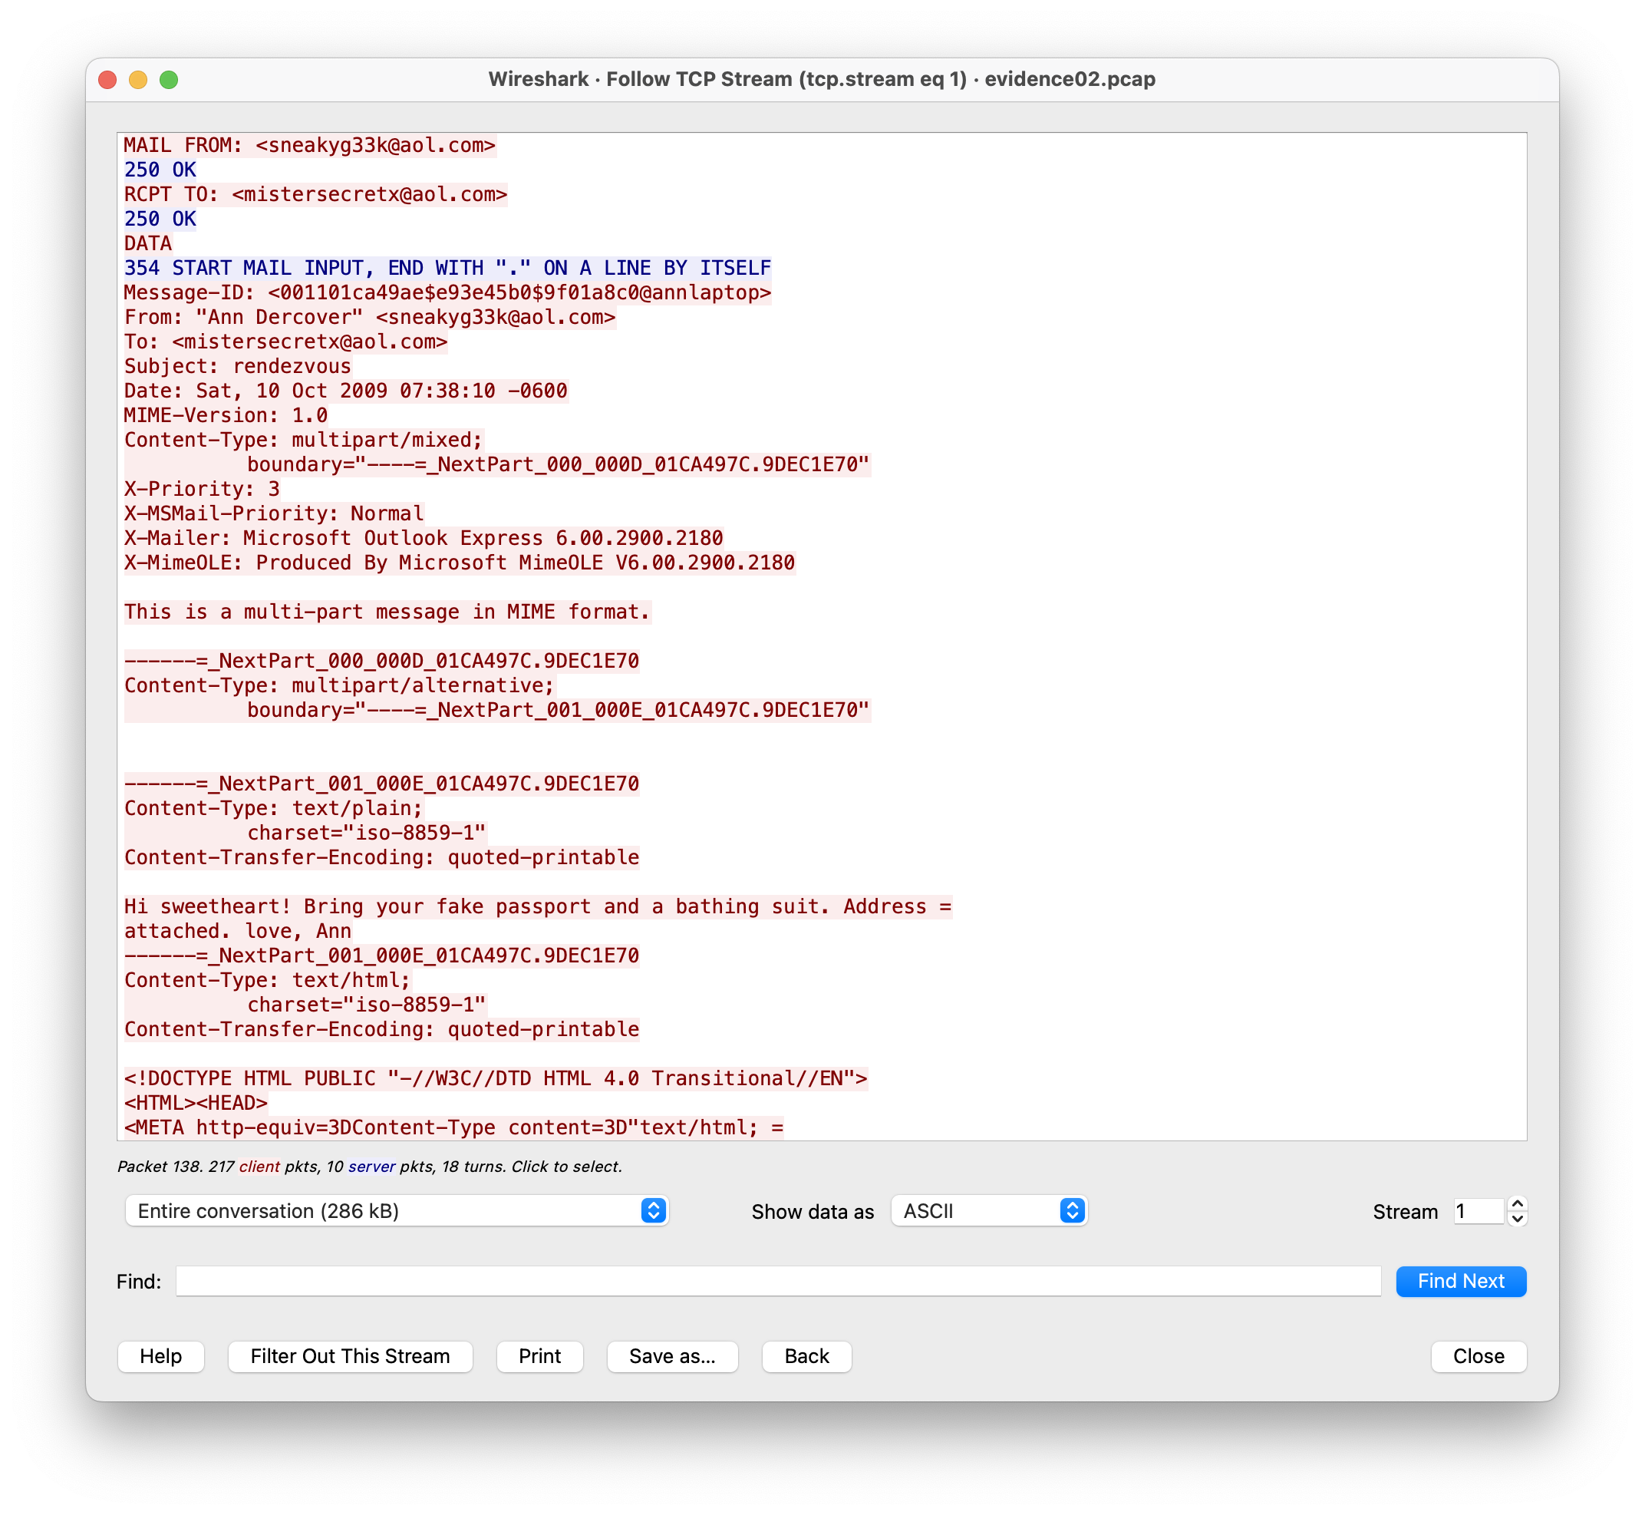Image resolution: width=1645 pixels, height=1515 pixels.
Task: Click the 'Packet 138' status hint text
Action: [370, 1167]
